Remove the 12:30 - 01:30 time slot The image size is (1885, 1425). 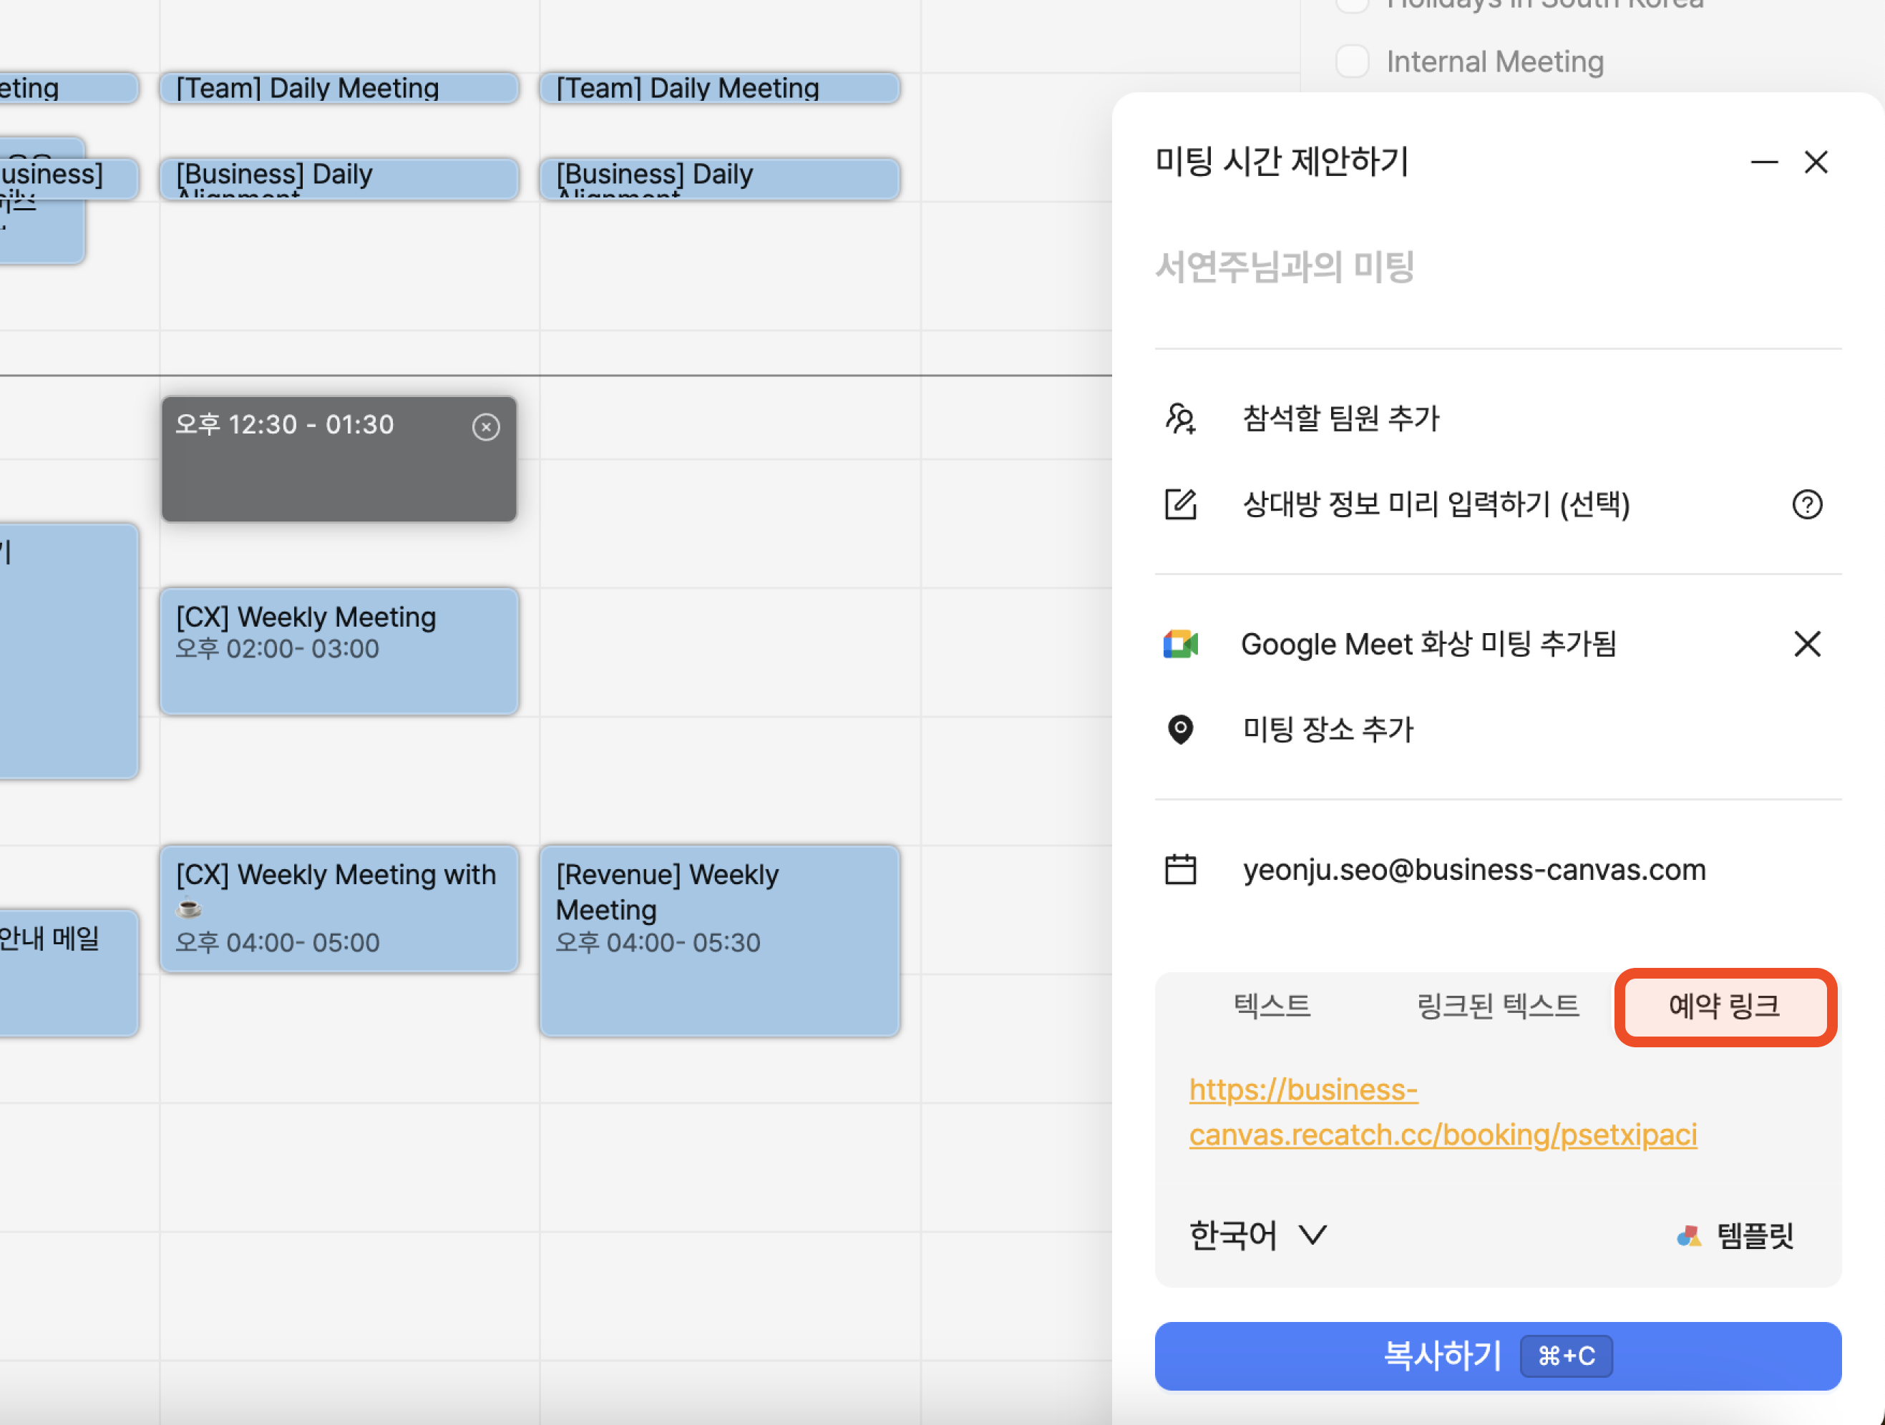click(486, 427)
